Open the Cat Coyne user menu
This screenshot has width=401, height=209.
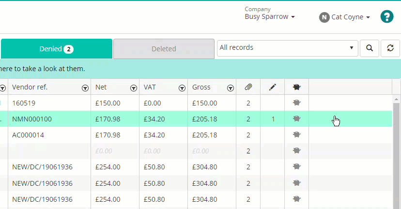click(x=344, y=17)
